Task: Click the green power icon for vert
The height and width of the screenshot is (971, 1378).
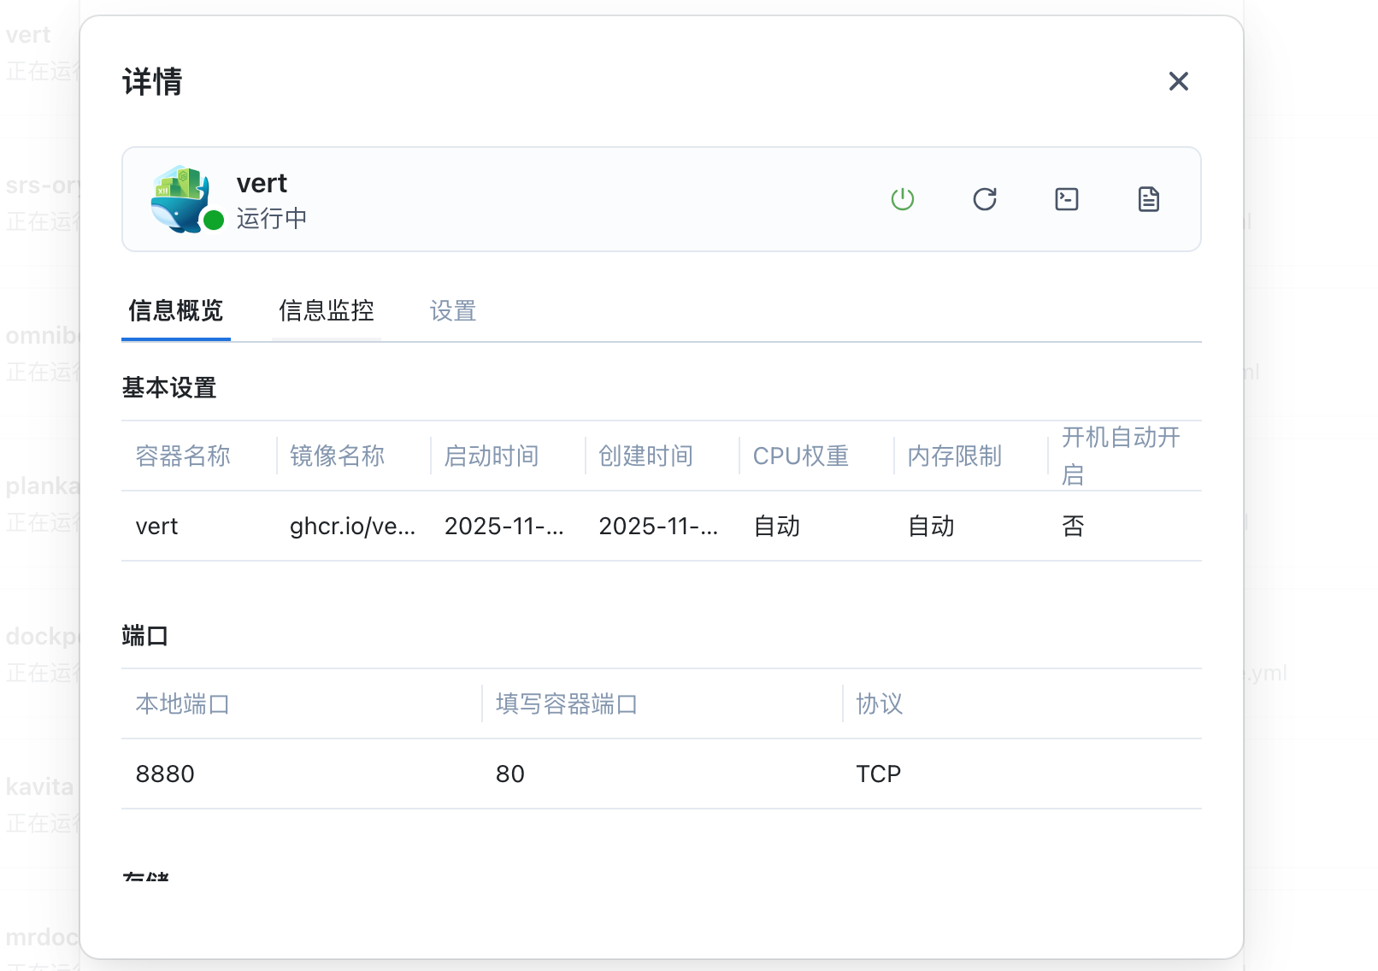Action: (x=903, y=199)
